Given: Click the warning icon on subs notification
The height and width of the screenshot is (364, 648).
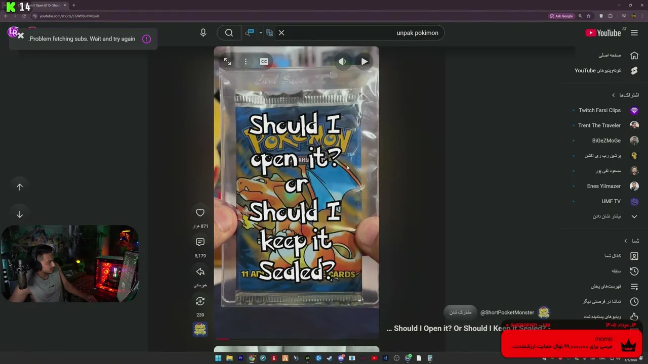Looking at the screenshot, I should tap(146, 39).
